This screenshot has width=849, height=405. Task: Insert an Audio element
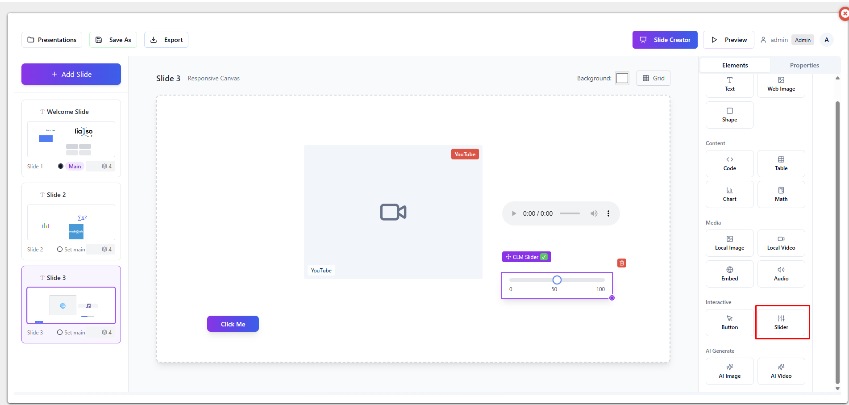coord(781,274)
